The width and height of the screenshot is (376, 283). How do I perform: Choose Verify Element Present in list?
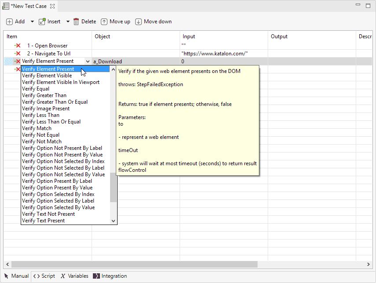coord(66,69)
